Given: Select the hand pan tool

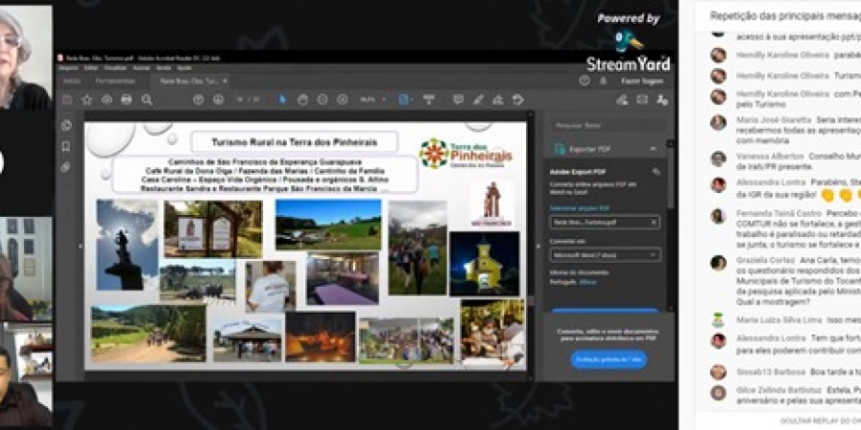Looking at the screenshot, I should (x=302, y=99).
